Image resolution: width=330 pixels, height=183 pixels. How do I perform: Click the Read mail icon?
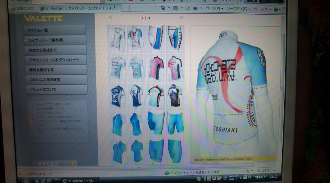187,8
